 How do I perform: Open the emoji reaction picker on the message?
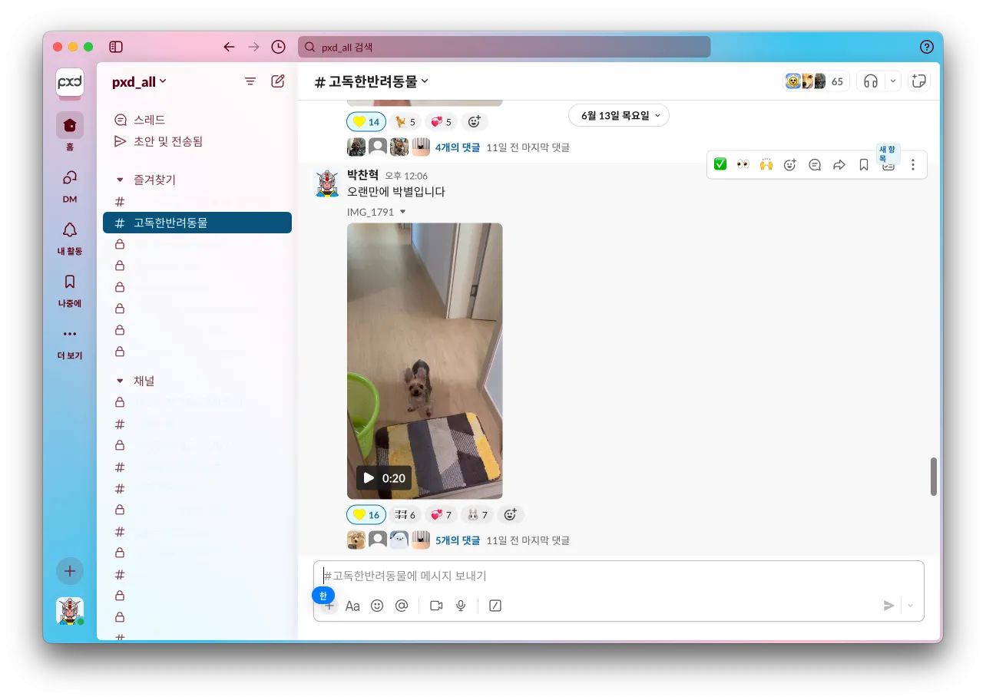point(789,164)
